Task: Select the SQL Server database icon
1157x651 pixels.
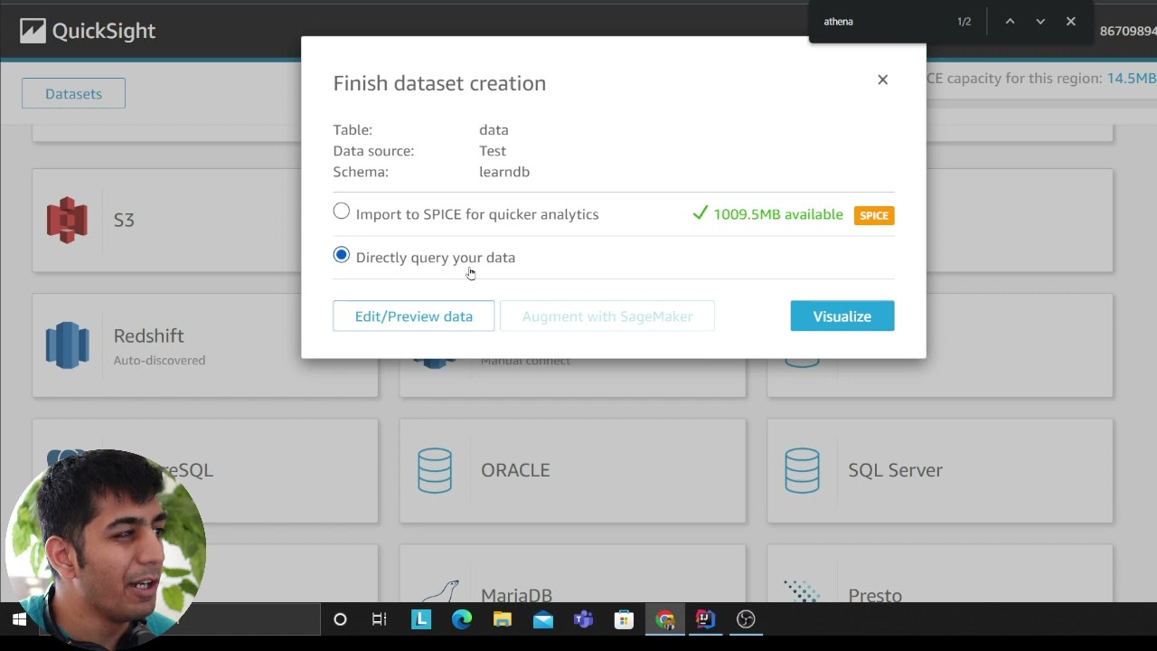Action: (x=802, y=470)
